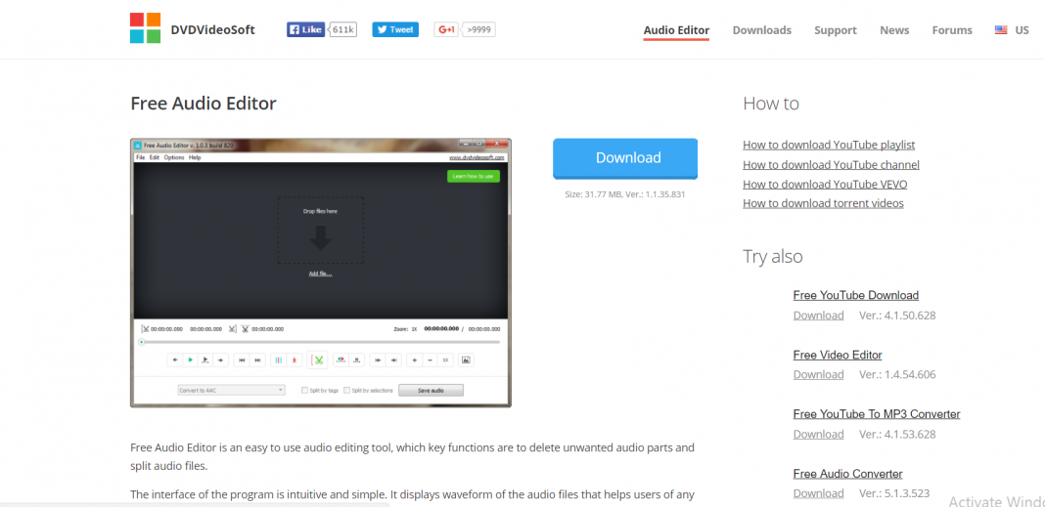Click scissors icon before the first timecode
Screen dimensions: 1045x507
click(145, 328)
